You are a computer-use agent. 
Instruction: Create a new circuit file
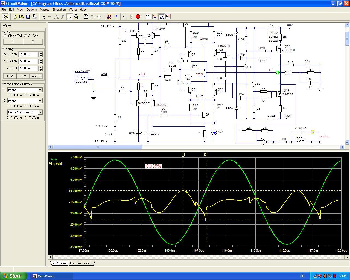point(15,17)
